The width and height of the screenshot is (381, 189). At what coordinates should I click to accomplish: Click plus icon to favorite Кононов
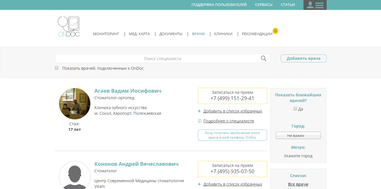coord(199,184)
